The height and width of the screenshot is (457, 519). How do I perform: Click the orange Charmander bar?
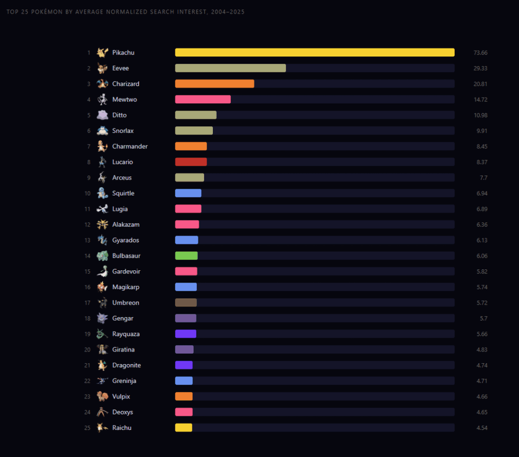(191, 146)
